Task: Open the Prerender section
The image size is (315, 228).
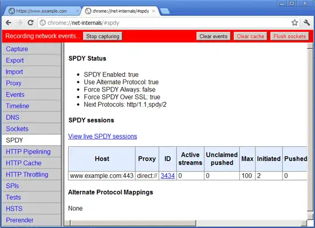Action: [31, 220]
